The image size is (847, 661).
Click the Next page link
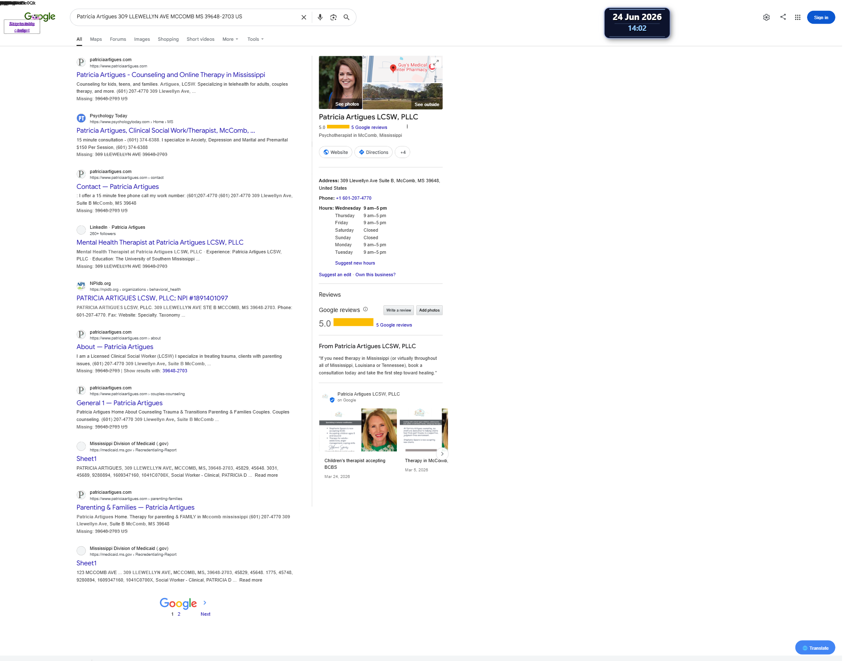pyautogui.click(x=206, y=614)
